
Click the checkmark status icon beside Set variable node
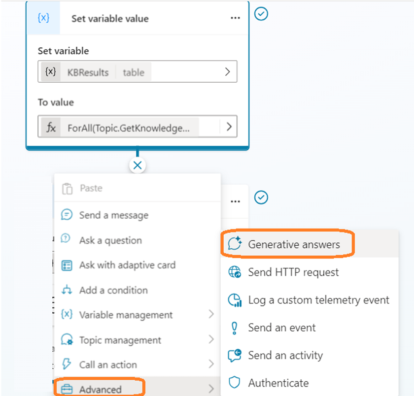261,14
